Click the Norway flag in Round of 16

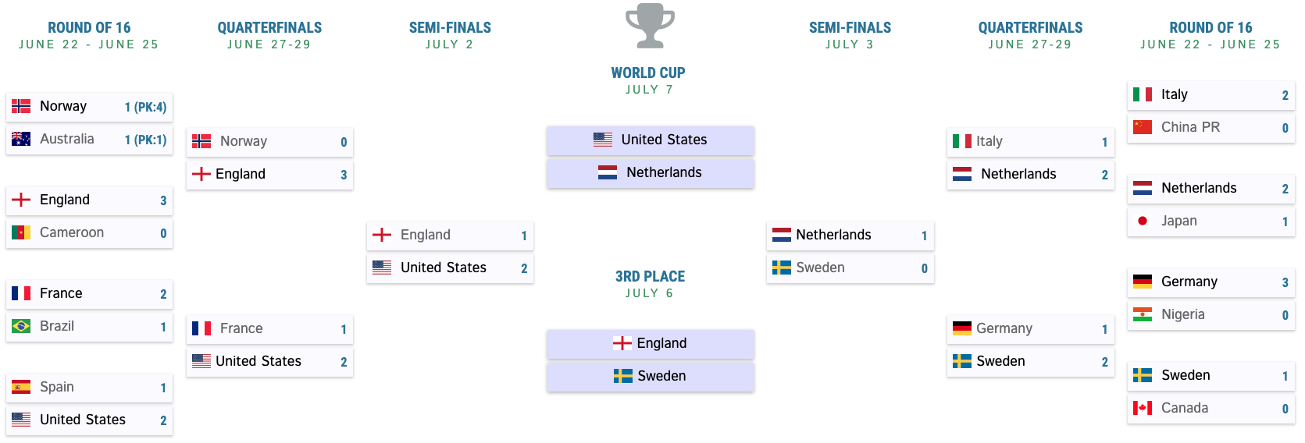point(21,106)
